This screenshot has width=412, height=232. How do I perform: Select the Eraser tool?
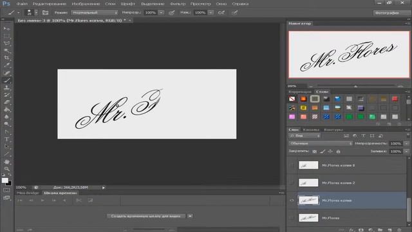coord(7,102)
